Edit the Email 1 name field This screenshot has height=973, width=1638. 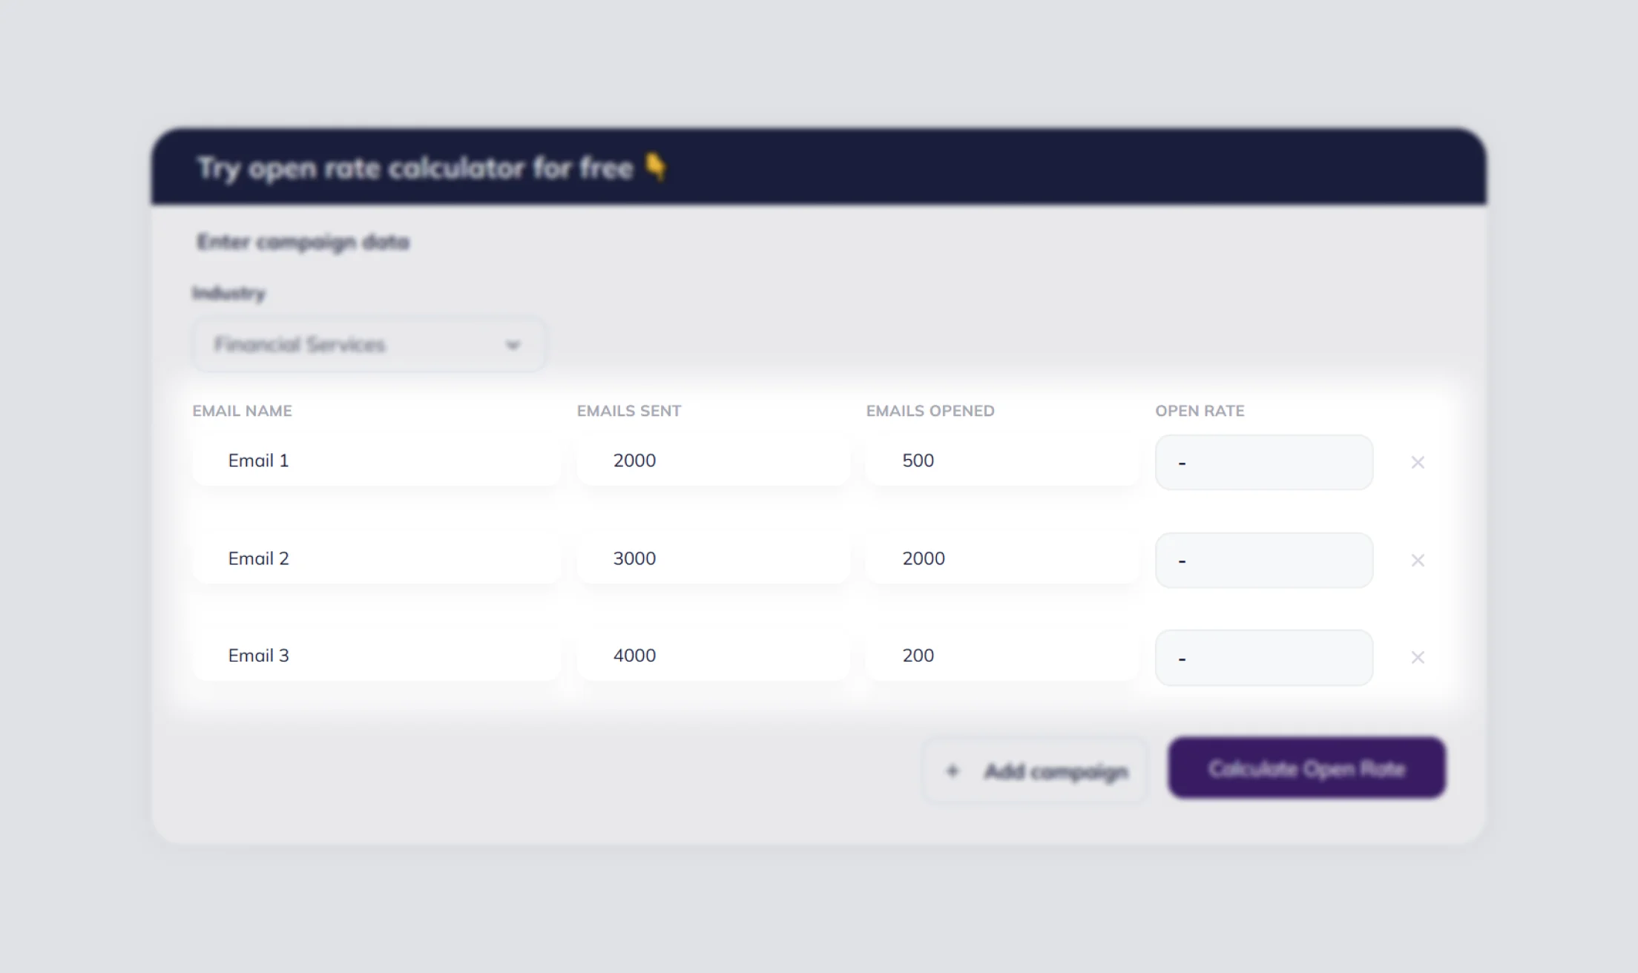(377, 461)
